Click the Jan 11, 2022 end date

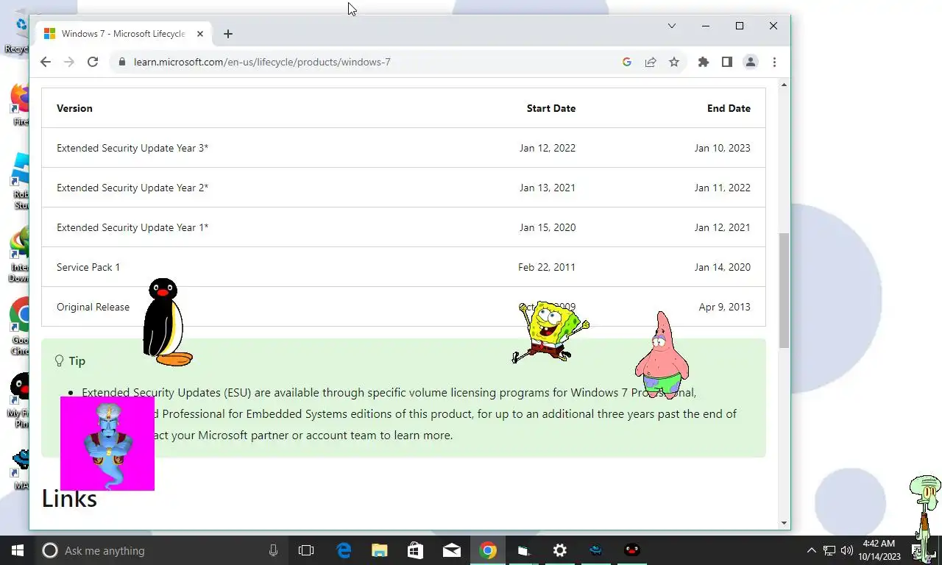[722, 188]
